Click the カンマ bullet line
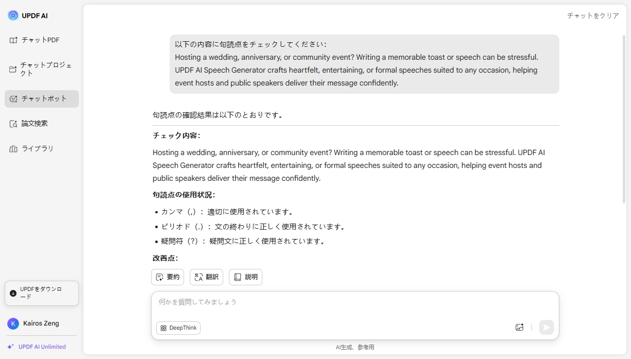This screenshot has width=631, height=359. [x=228, y=212]
